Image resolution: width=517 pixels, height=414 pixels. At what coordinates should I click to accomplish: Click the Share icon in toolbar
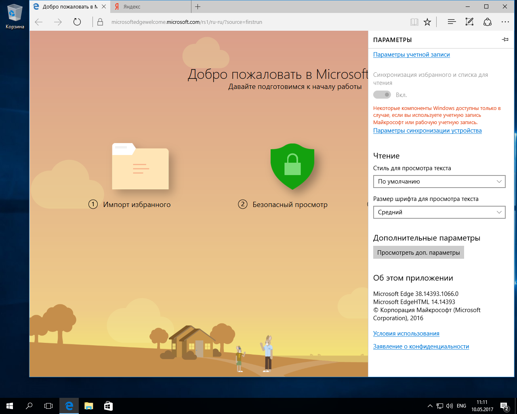488,22
